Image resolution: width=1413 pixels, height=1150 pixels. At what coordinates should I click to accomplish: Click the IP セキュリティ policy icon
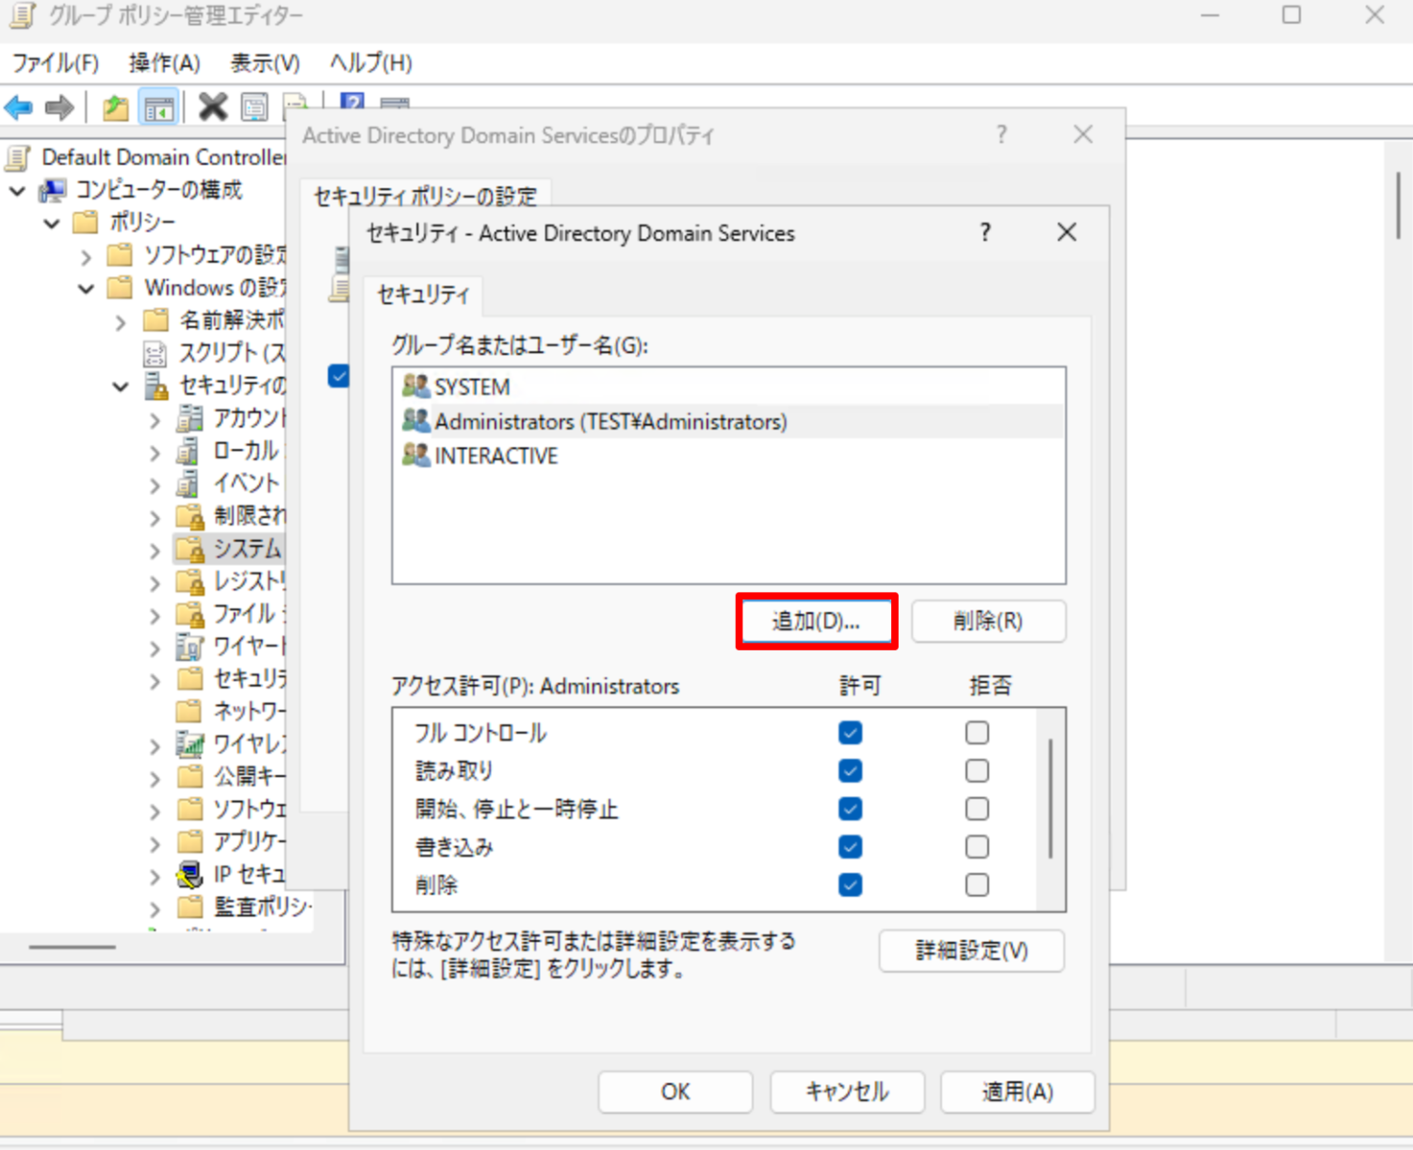pyautogui.click(x=190, y=874)
